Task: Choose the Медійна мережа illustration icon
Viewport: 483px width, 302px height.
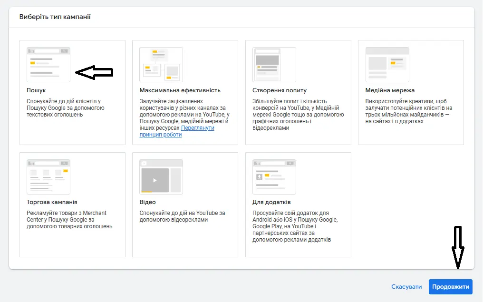Action: click(x=387, y=64)
